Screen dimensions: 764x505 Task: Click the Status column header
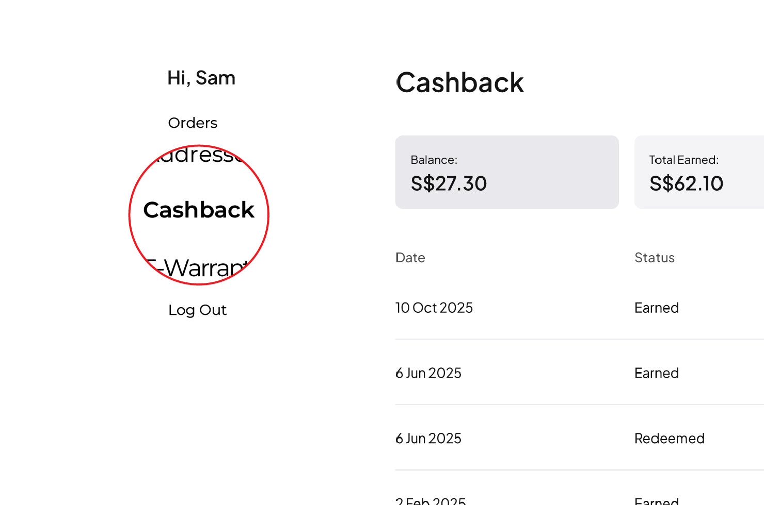[654, 258]
